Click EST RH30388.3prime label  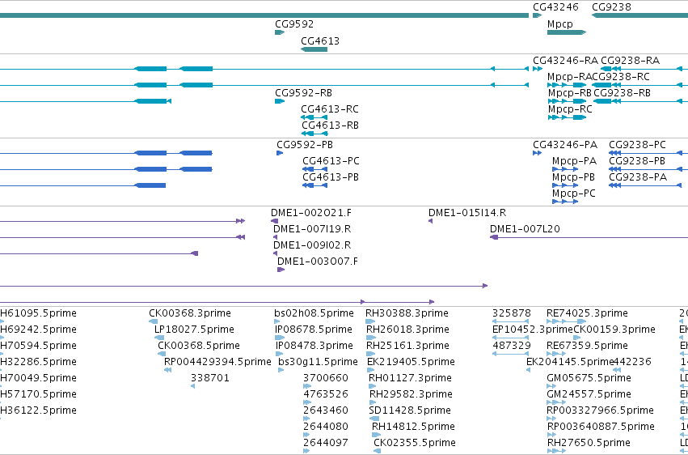(x=407, y=313)
